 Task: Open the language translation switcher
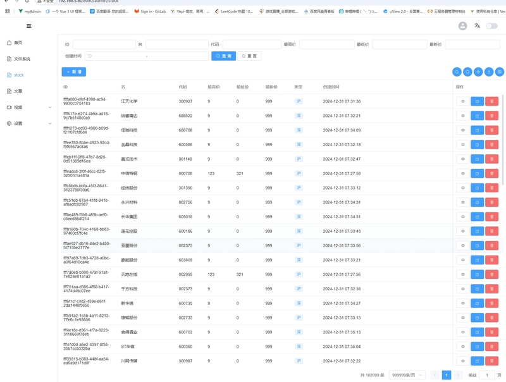[477, 26]
